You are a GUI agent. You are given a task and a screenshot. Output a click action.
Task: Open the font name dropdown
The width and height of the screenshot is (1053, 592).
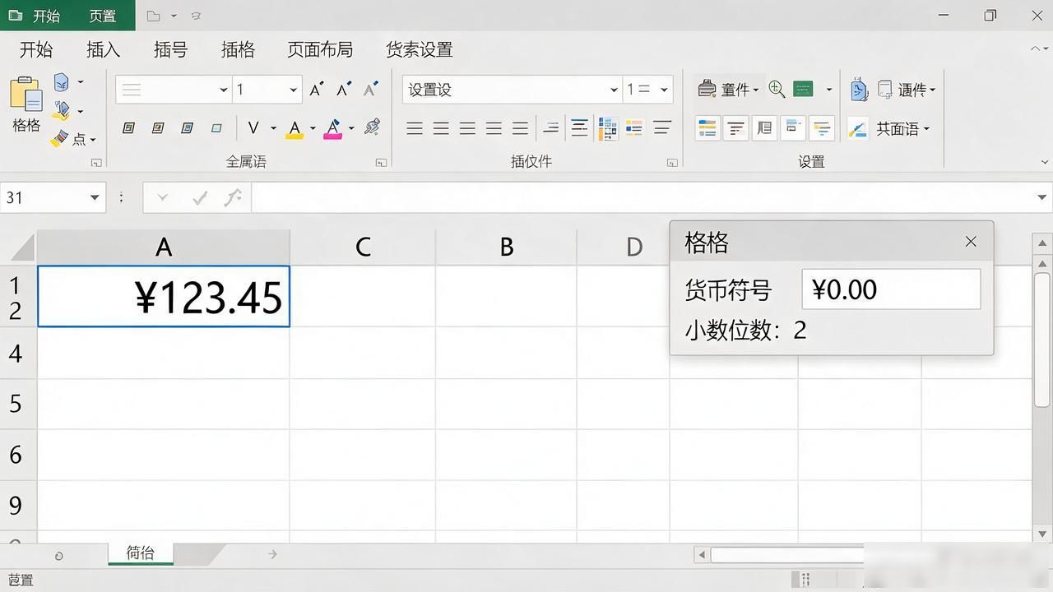[223, 90]
